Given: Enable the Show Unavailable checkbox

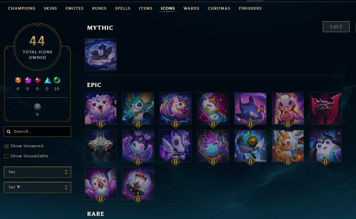Looking at the screenshot, I should (6, 156).
